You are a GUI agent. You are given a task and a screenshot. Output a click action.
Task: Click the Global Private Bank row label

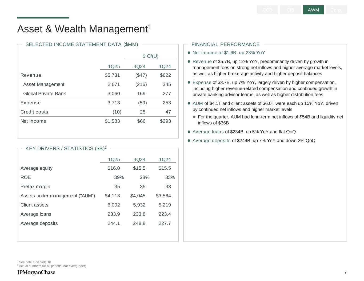click(44, 93)
